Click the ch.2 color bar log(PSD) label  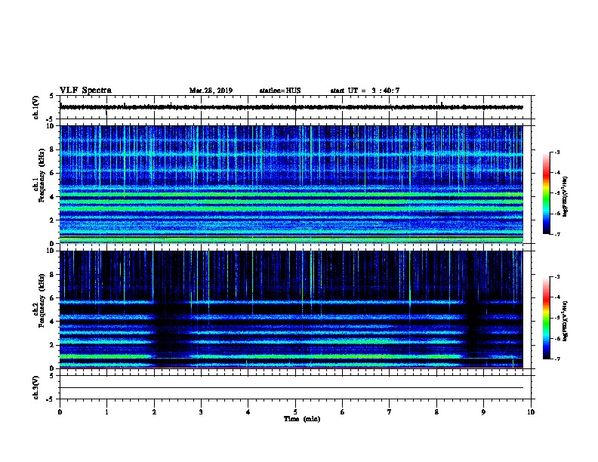(565, 321)
